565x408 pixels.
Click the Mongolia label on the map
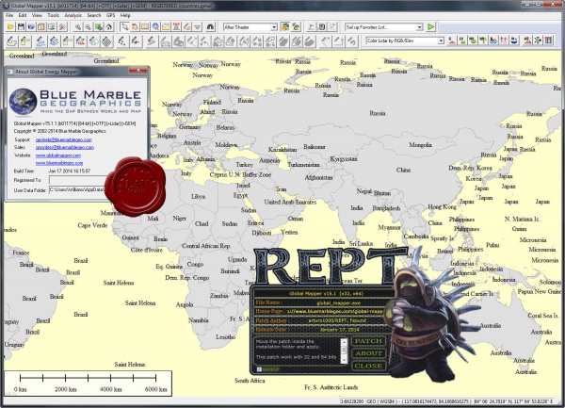click(420, 145)
